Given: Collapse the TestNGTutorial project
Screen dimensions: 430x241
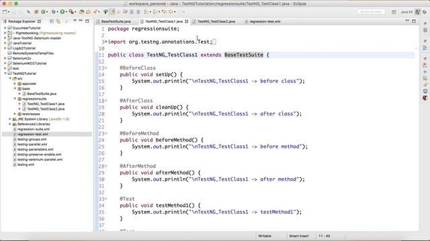Looking at the screenshot, I should [5, 74].
